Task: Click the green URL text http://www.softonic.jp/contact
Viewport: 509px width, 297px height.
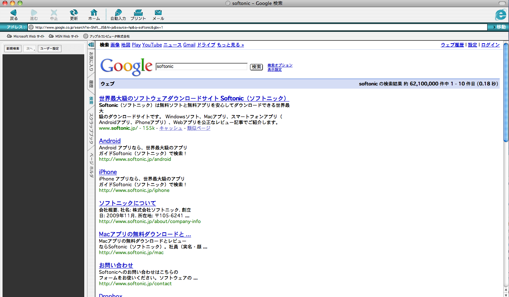Action: pos(135,283)
